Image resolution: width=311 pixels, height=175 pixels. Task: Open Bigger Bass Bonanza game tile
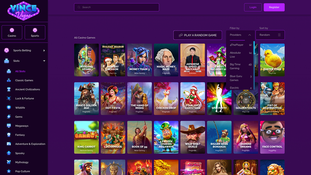click(x=219, y=138)
